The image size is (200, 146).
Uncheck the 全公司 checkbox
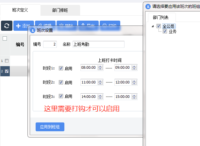(x=158, y=26)
